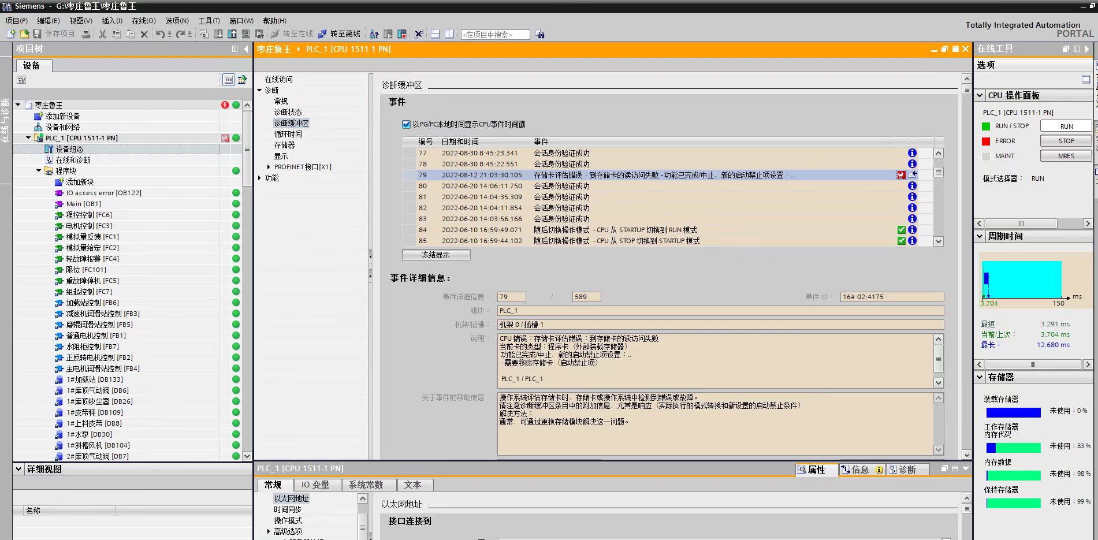Click the project search input field
1098x540 pixels.
(495, 35)
